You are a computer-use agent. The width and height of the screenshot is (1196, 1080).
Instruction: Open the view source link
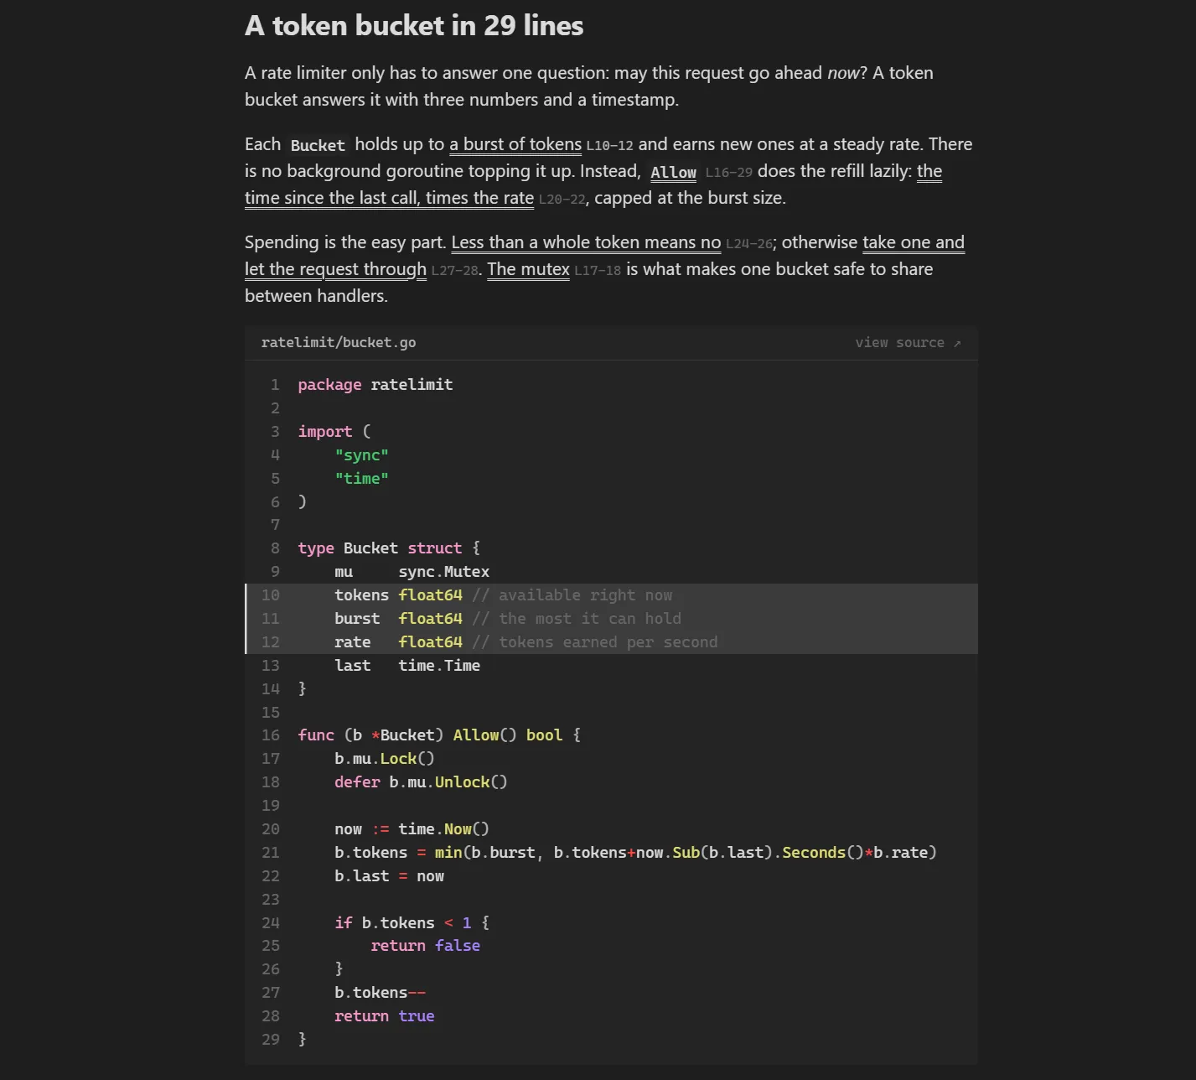pyautogui.click(x=908, y=342)
